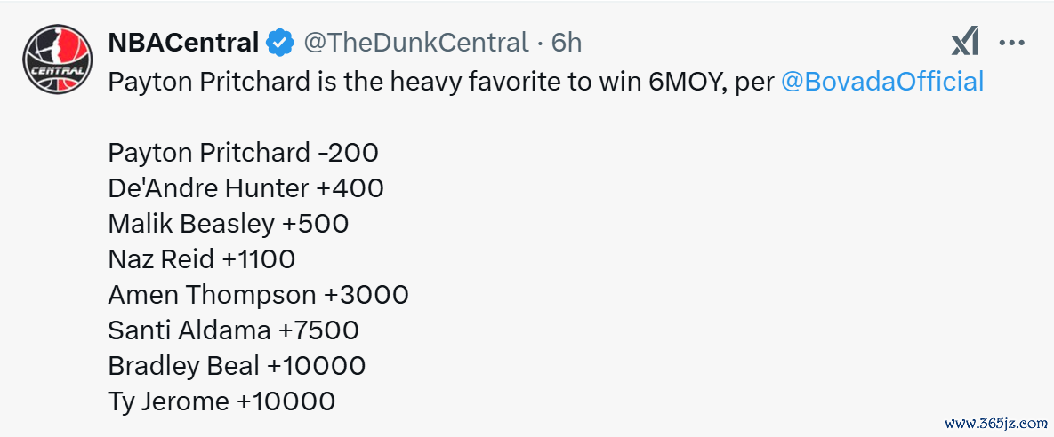This screenshot has height=437, width=1054.
Task: Select the Payton Pritchard -200 line
Action: pyautogui.click(x=244, y=153)
